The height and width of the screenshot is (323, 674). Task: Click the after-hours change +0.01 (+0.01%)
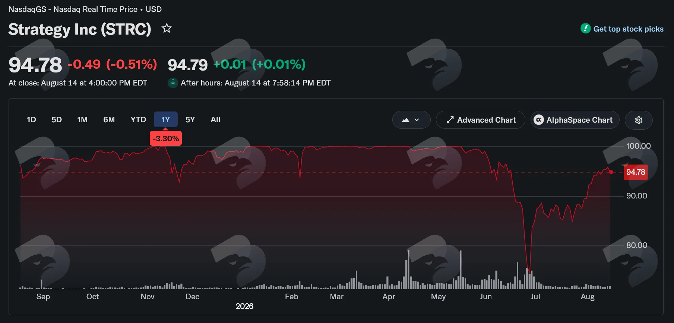tap(259, 65)
